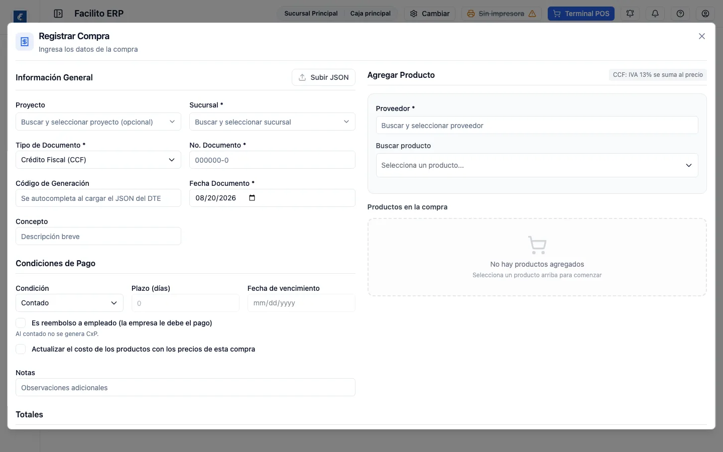Click the Proveedor search field
The image size is (723, 452).
point(537,126)
